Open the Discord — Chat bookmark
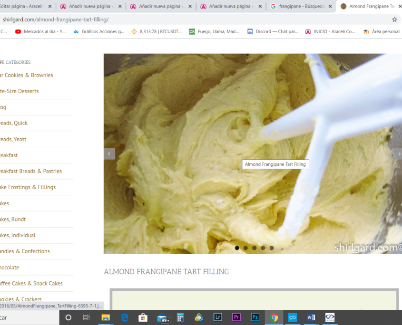 click(273, 31)
